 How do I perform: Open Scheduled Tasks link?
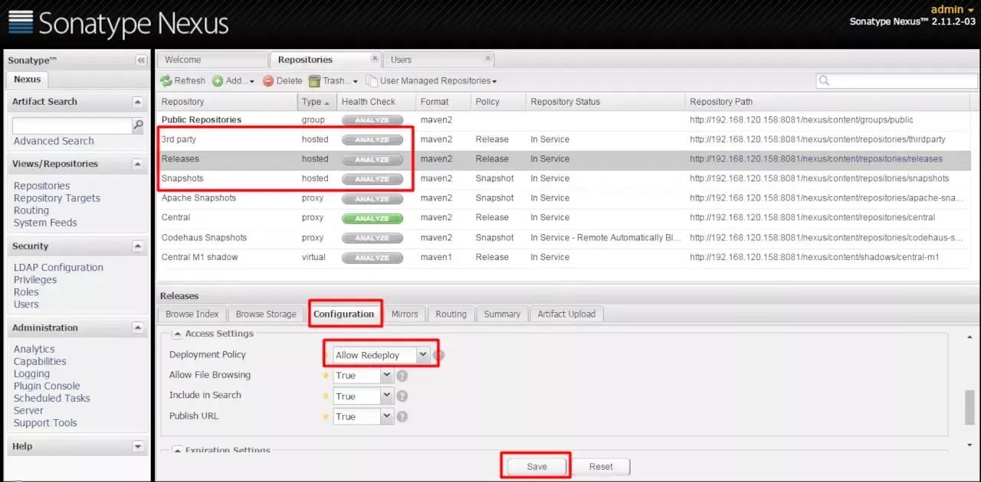[x=52, y=398]
